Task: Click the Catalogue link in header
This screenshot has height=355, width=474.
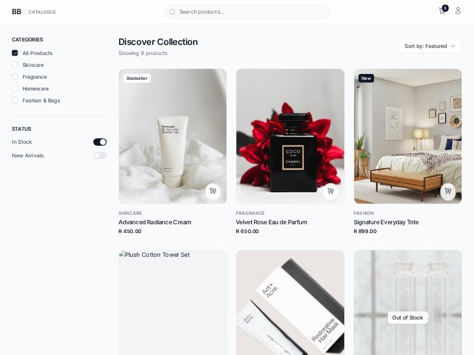Action: 42,12
